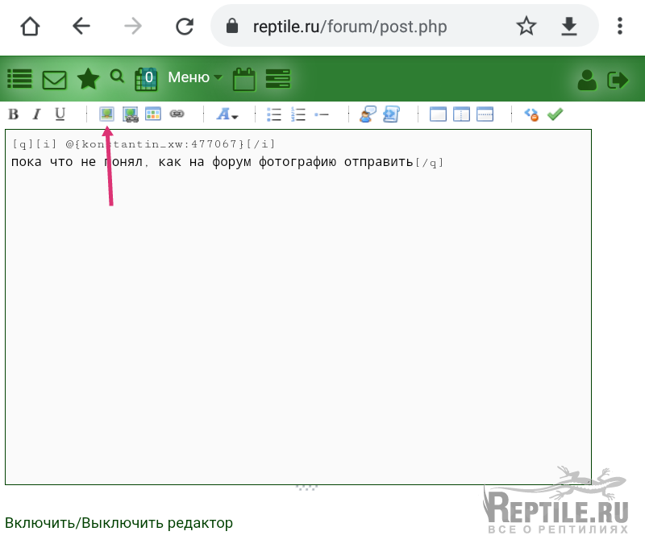Click the insert linked image icon
The height and width of the screenshot is (548, 645).
pos(130,114)
